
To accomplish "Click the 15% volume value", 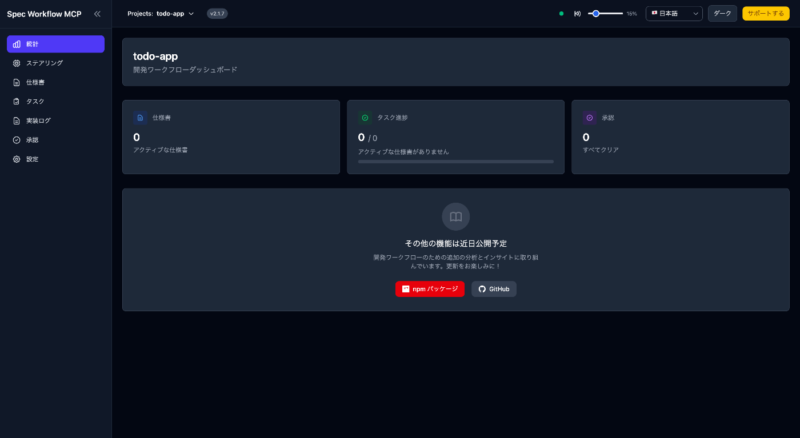I will 631,14.
